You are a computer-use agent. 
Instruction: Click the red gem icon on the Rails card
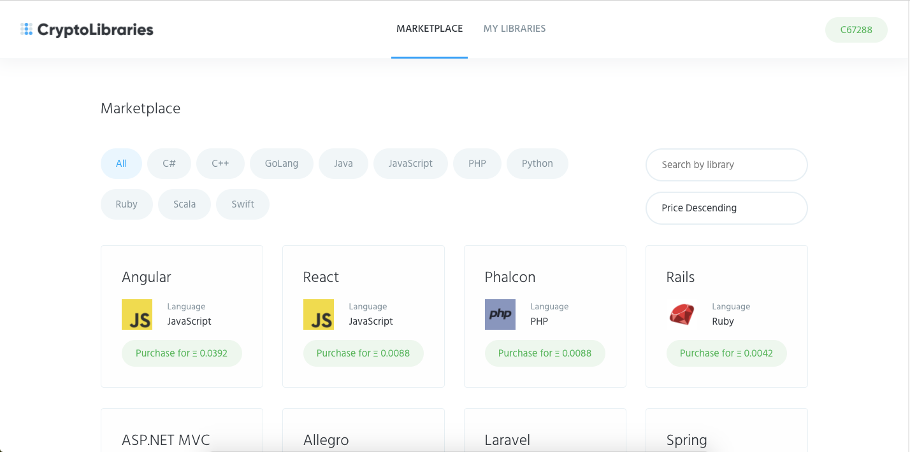point(682,314)
